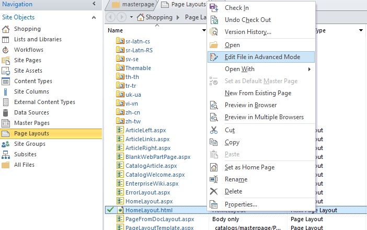Screen dimensions: 367x230
Task: Click the ErrorLayout.aspx page layout icon
Action: pos(120,192)
